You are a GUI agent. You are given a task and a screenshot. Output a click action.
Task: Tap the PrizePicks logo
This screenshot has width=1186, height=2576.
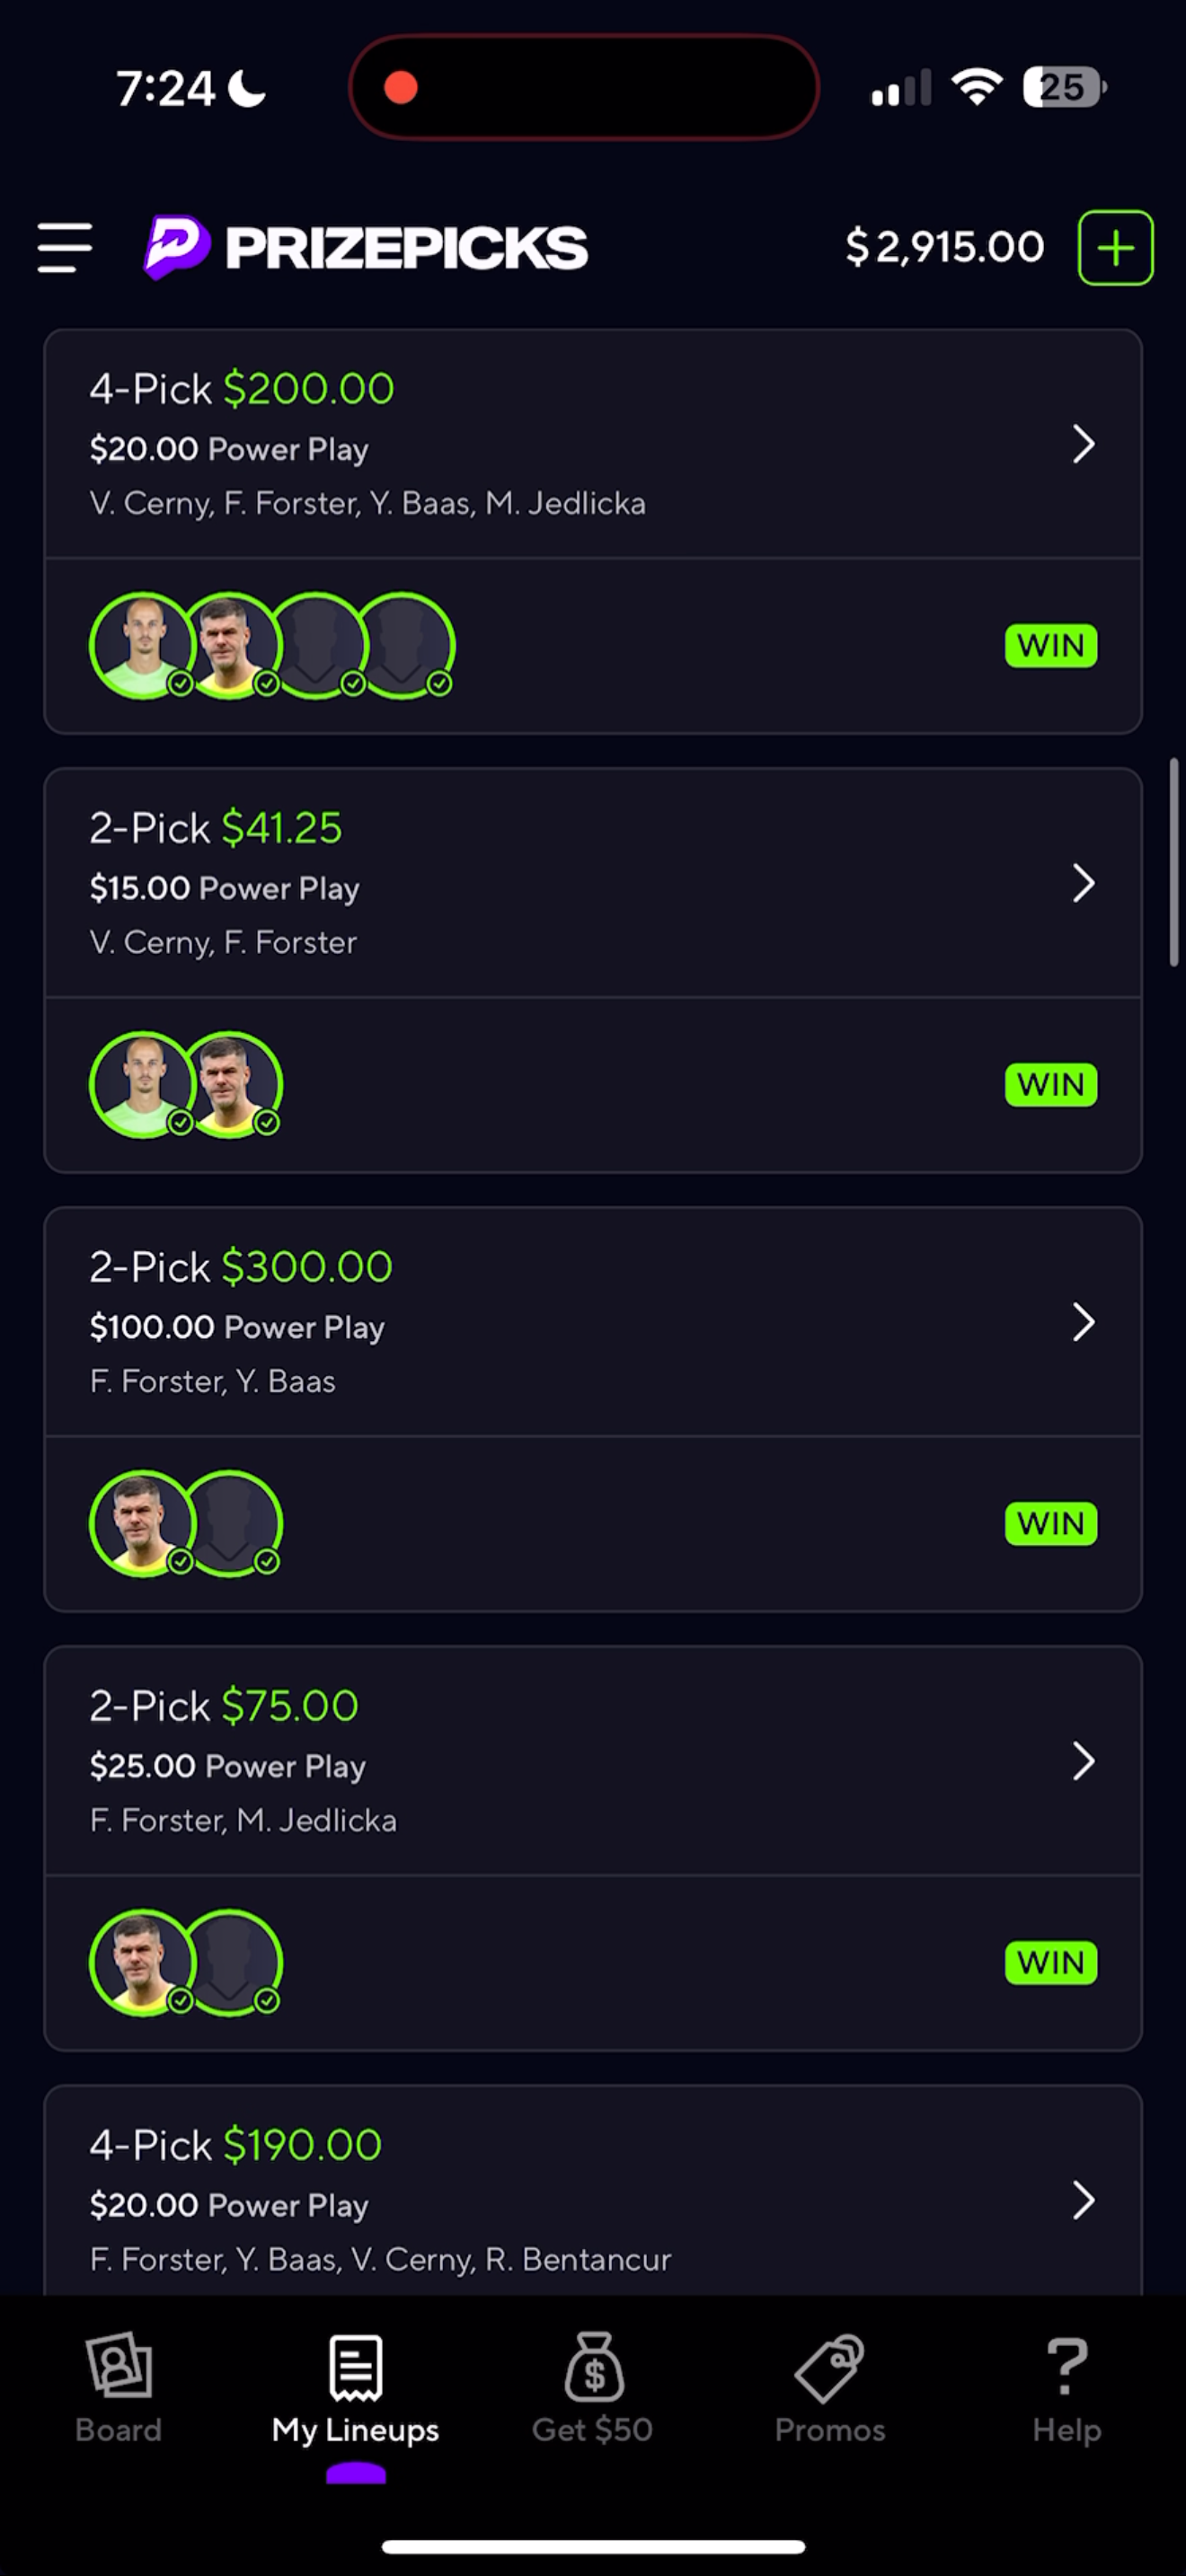click(x=366, y=247)
